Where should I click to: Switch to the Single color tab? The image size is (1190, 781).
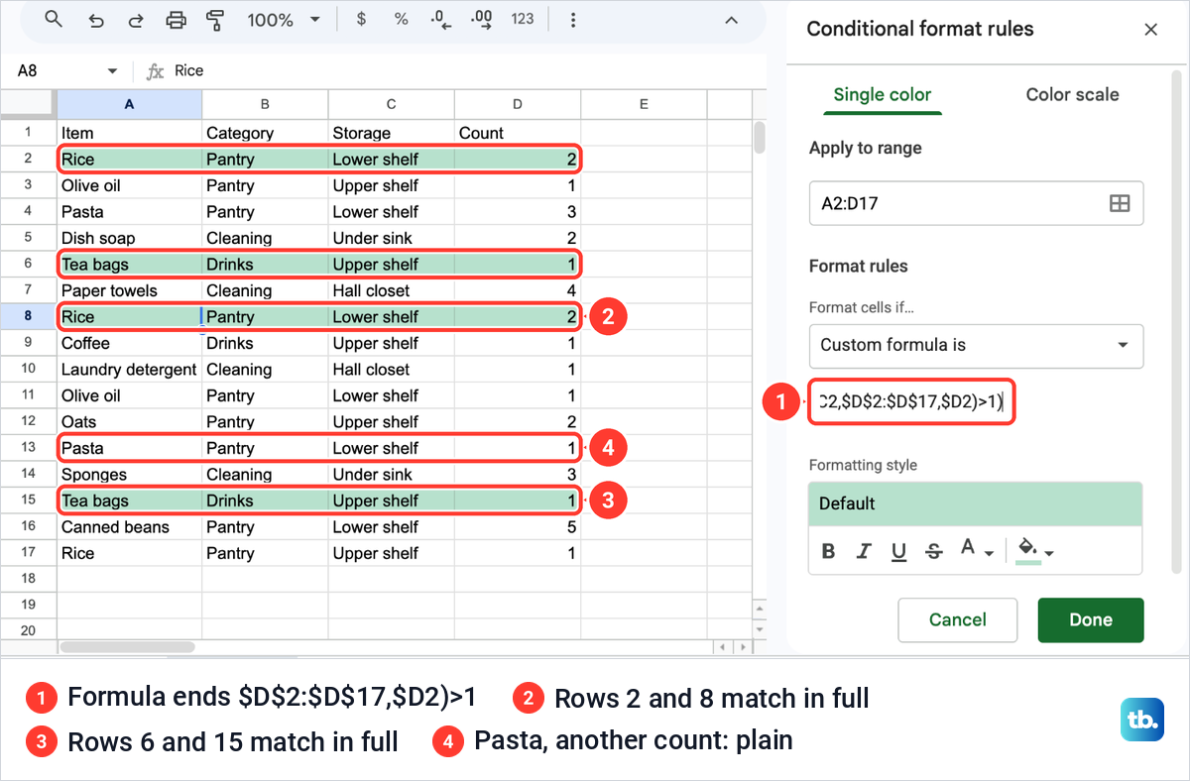coord(882,95)
